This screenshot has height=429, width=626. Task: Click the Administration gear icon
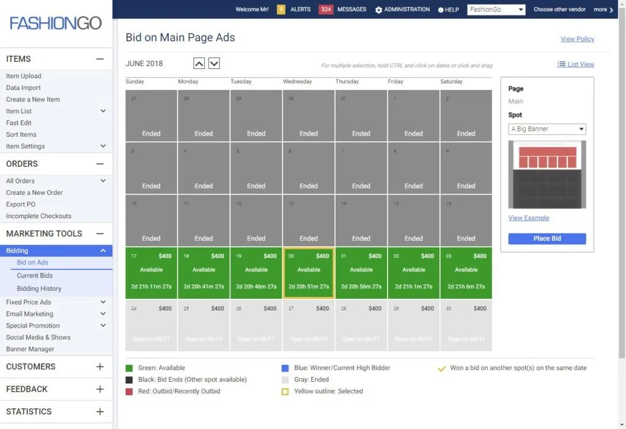click(x=378, y=10)
